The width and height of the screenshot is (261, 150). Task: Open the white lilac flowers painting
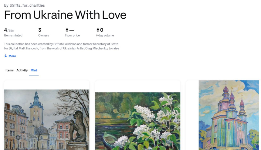pos(138,121)
